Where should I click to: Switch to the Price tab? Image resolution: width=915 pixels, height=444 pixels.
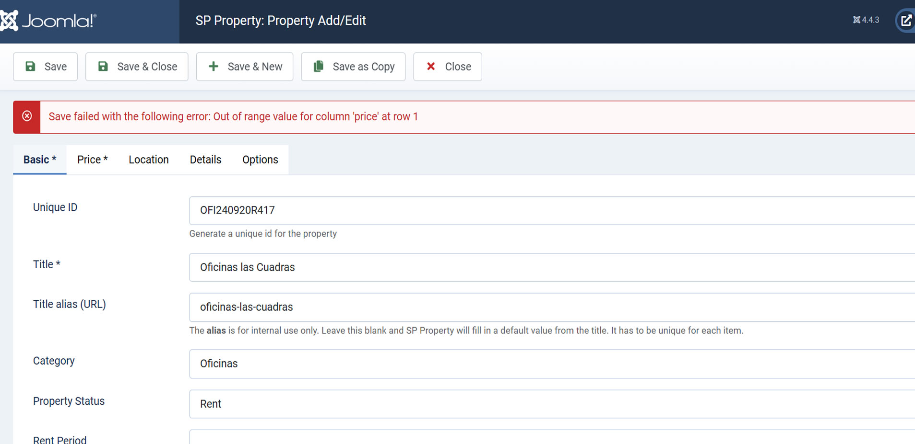pos(93,159)
